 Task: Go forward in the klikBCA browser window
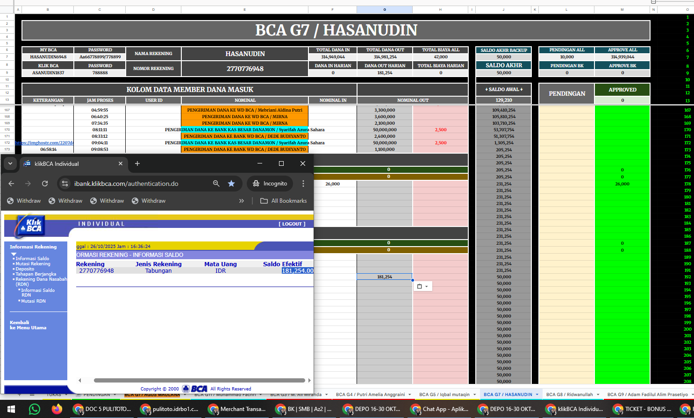28,184
